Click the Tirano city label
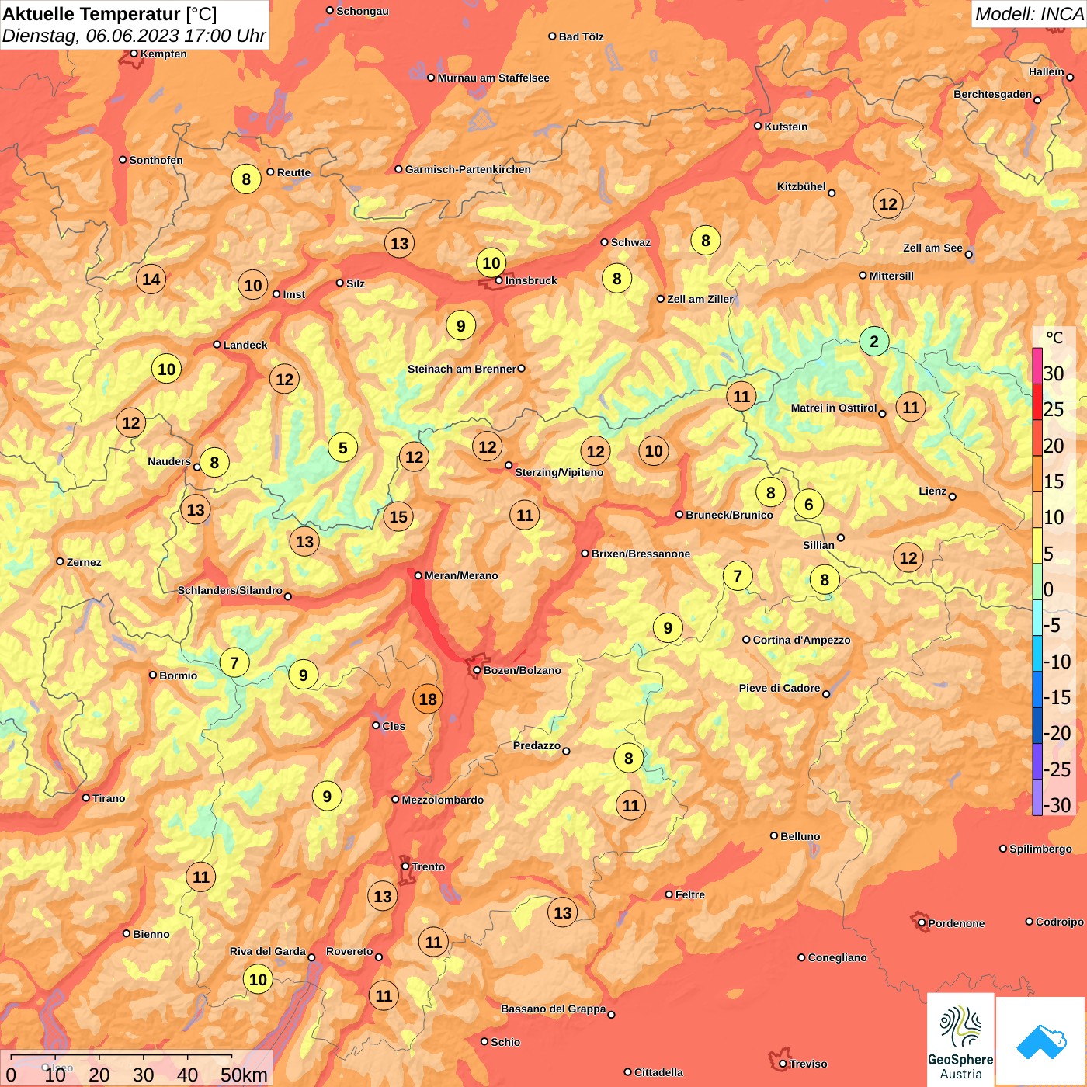The image size is (1087, 1087). [x=109, y=798]
